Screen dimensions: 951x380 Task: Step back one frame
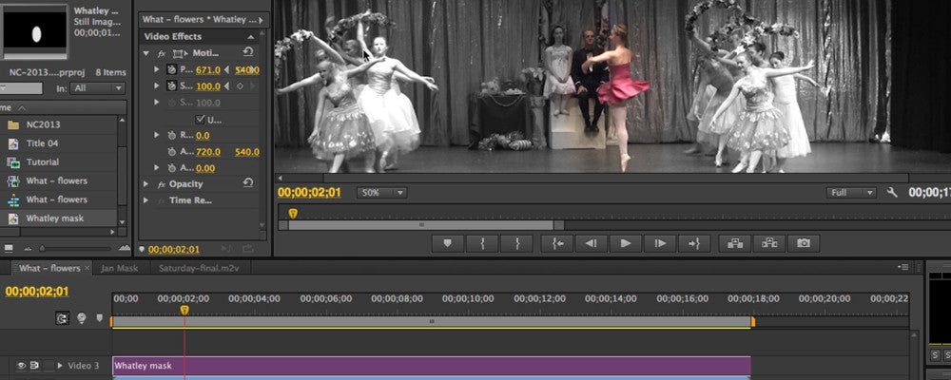tap(591, 243)
